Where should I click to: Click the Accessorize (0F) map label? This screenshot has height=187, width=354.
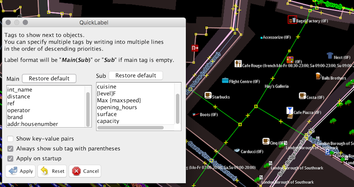click(277, 37)
